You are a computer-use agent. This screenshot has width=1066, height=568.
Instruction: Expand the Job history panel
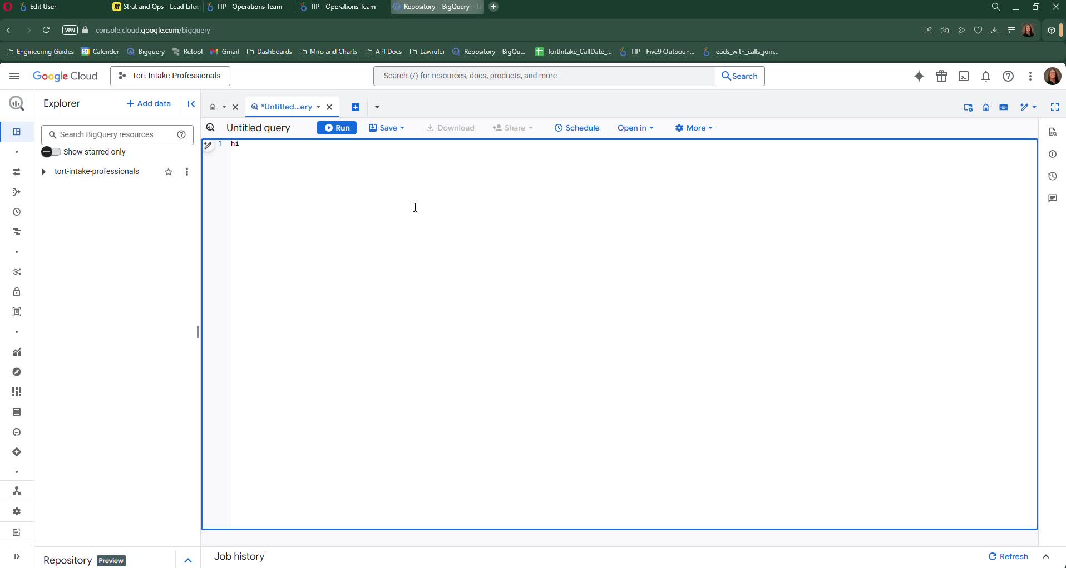[1046, 556]
